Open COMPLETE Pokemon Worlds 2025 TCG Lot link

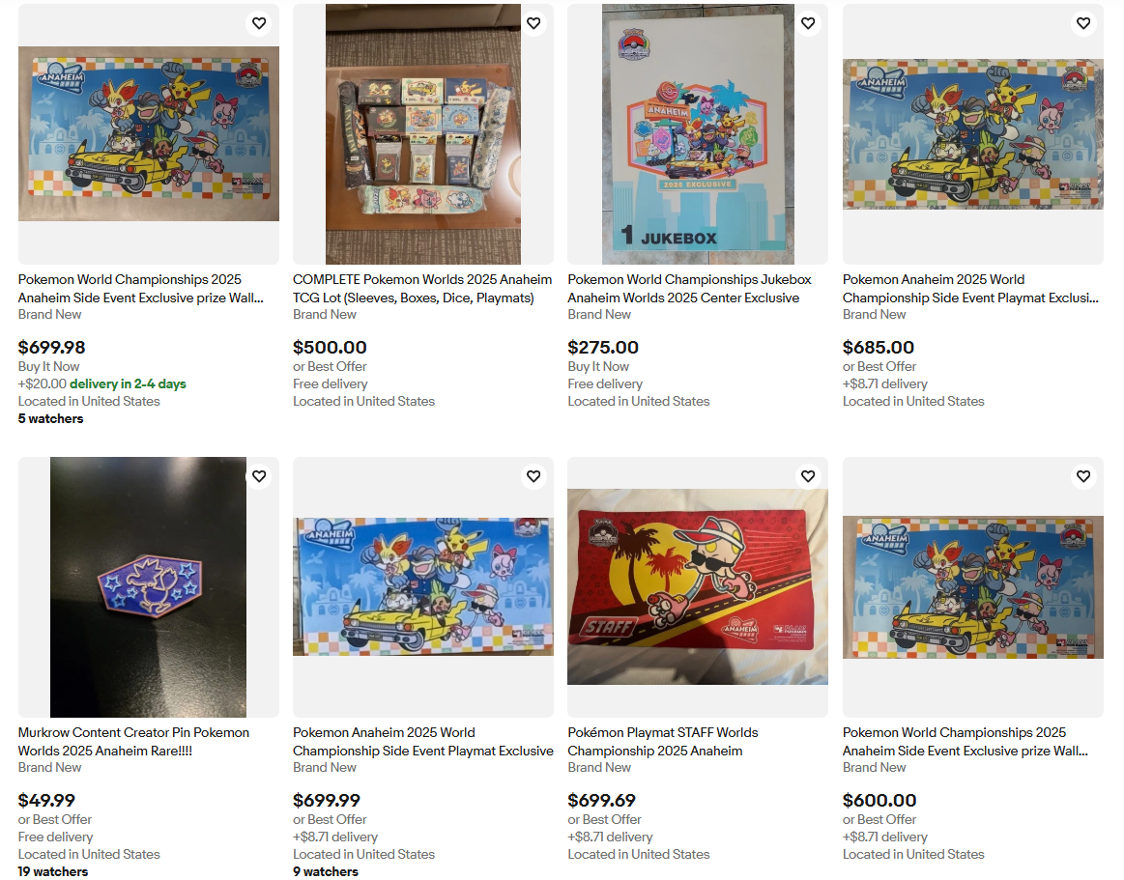coord(422,289)
